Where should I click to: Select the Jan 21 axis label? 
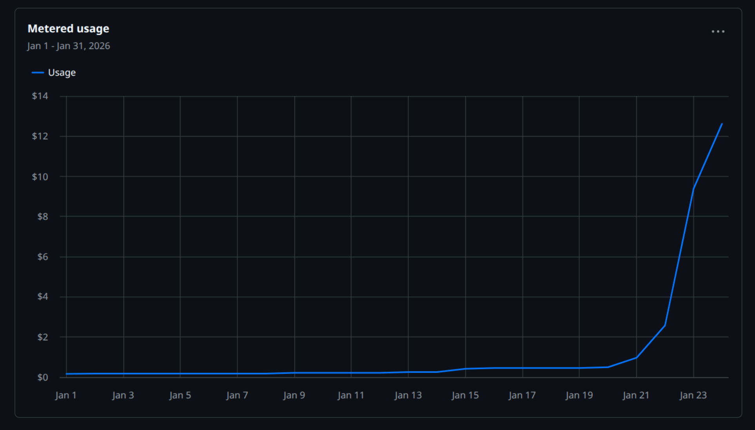pos(636,395)
